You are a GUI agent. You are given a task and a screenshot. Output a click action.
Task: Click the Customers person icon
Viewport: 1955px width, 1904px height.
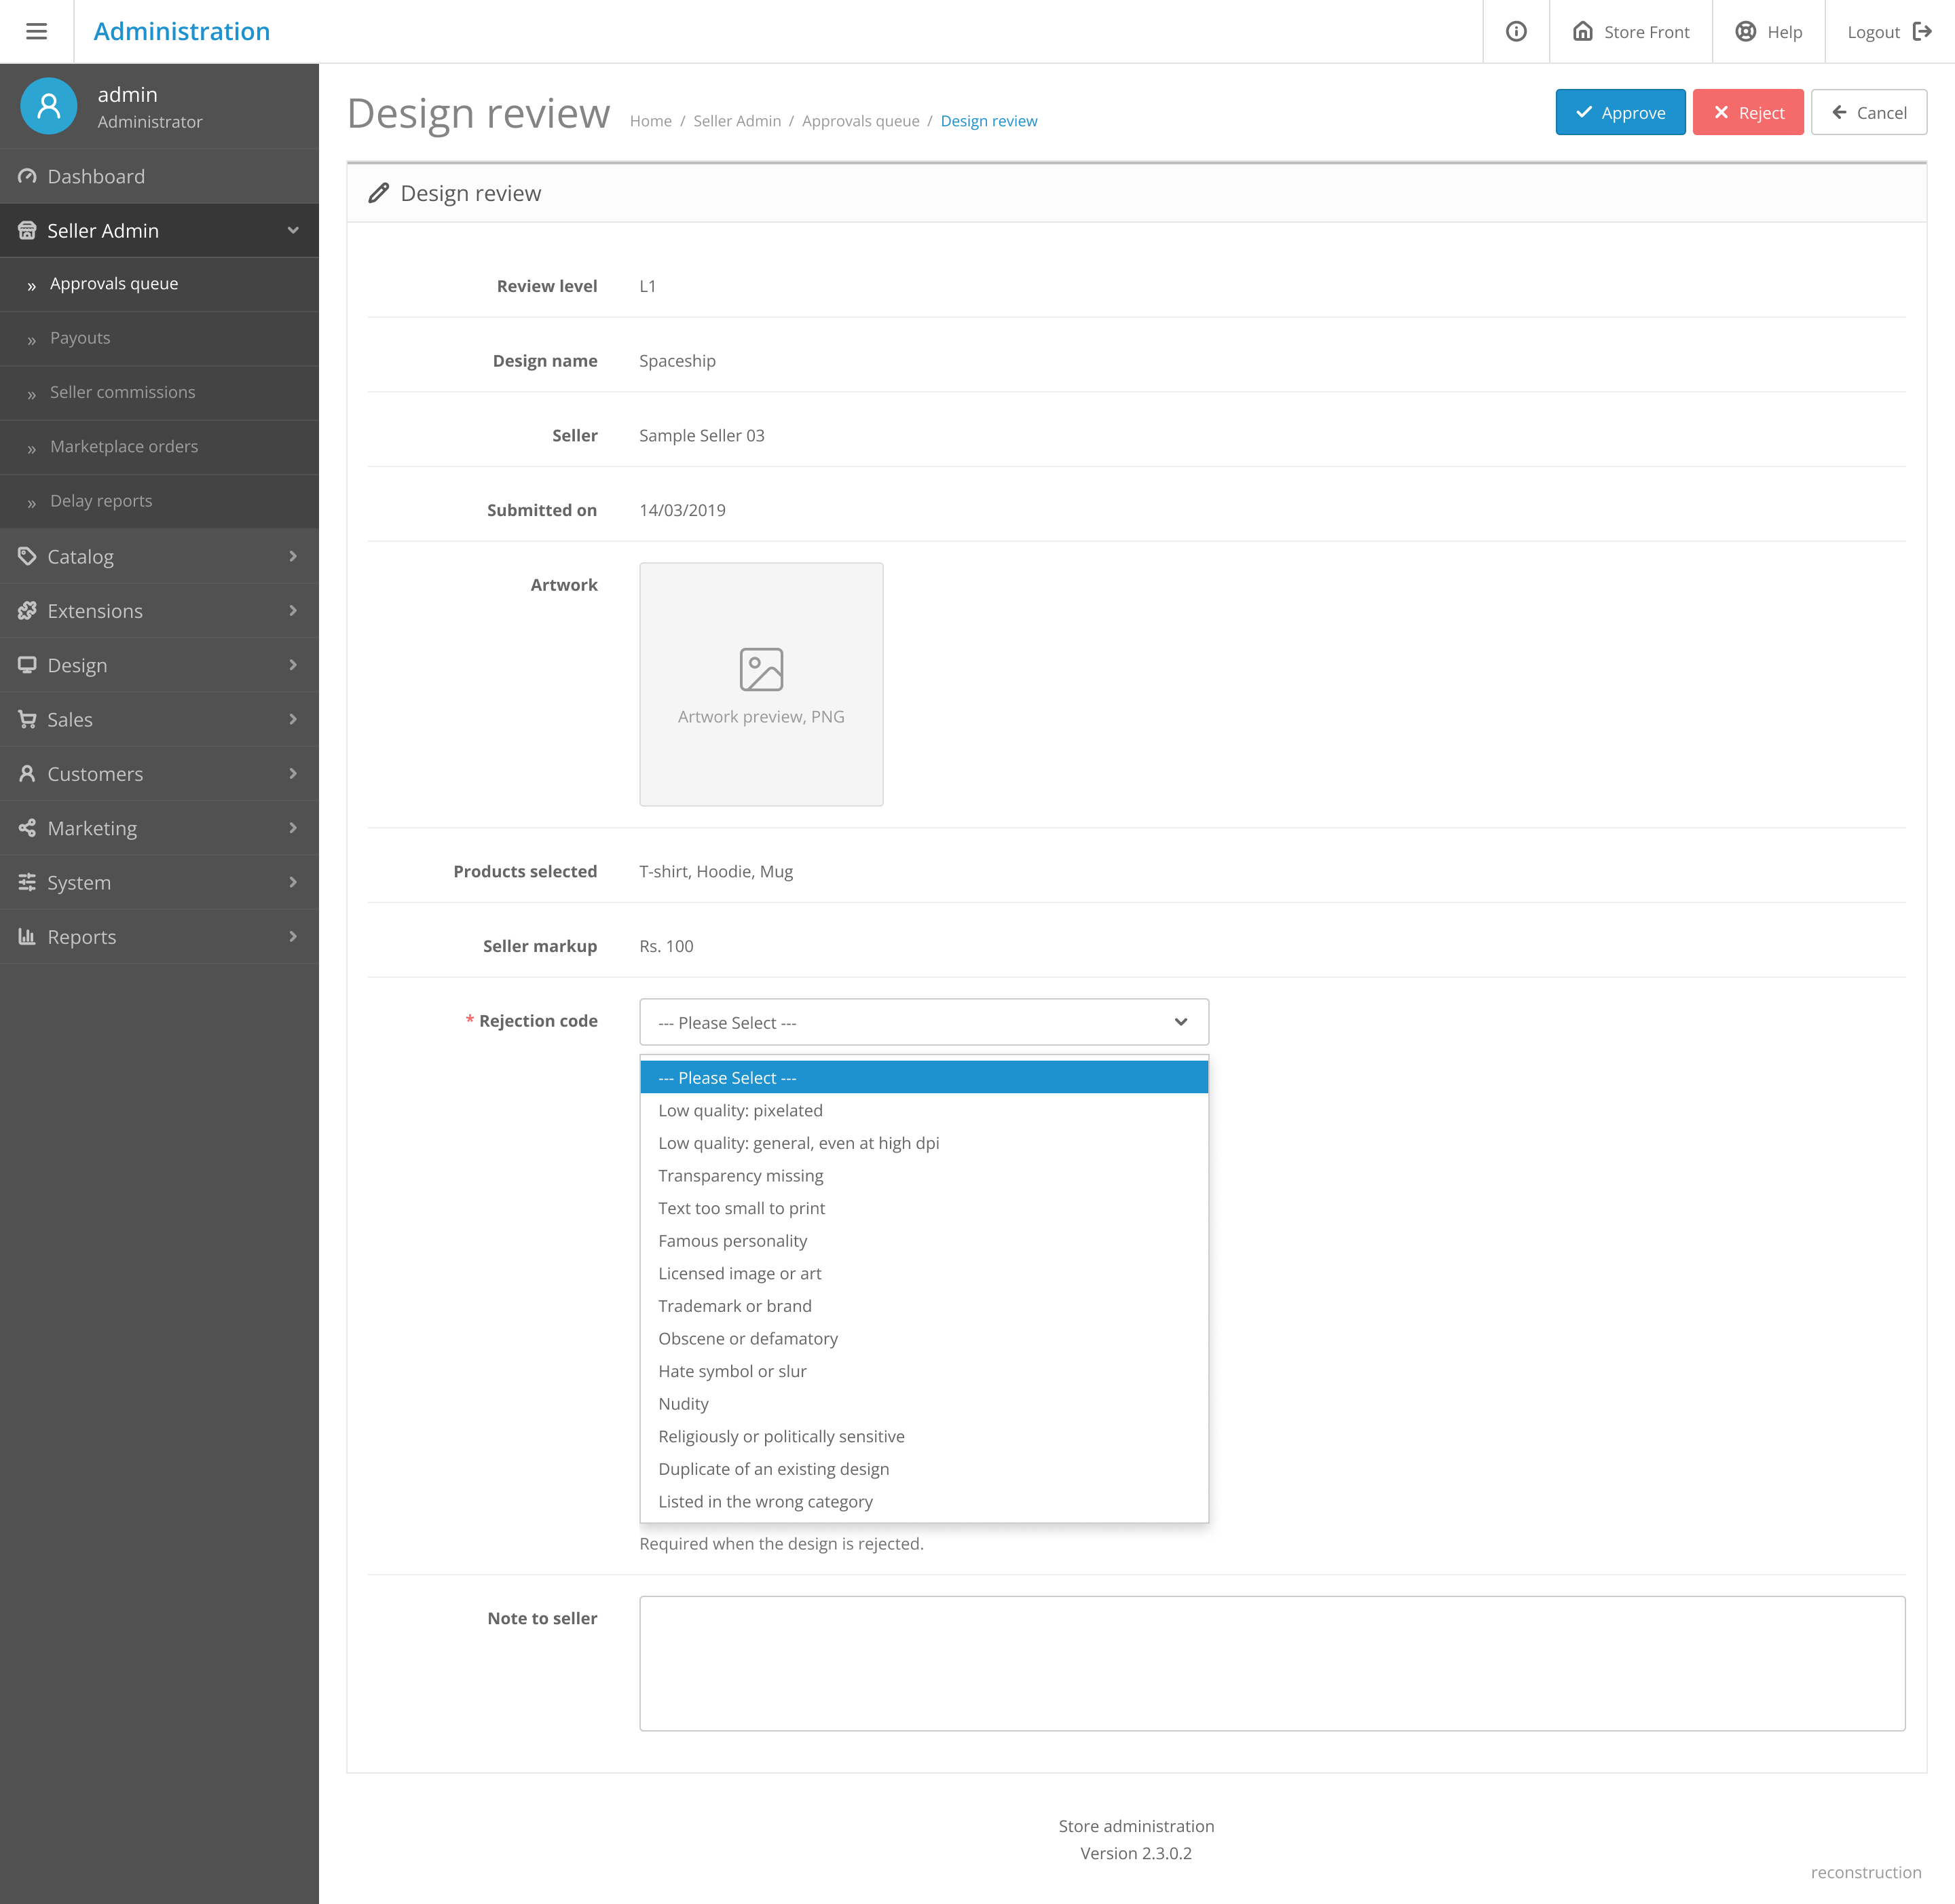coord(27,774)
